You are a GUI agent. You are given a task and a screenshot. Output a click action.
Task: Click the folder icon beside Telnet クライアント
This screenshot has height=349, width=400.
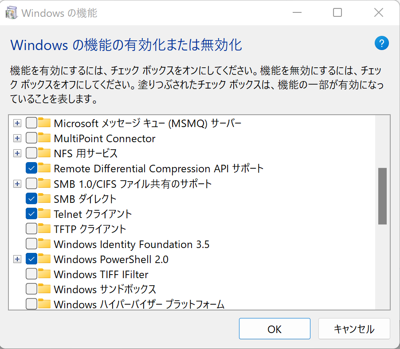tap(44, 213)
